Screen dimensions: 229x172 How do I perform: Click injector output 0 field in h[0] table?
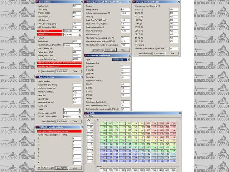(77, 138)
